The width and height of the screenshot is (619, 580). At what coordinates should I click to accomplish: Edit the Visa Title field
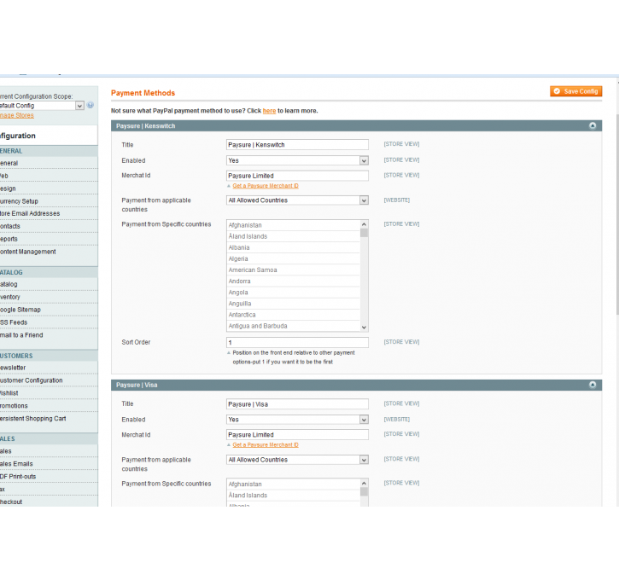tap(297, 404)
